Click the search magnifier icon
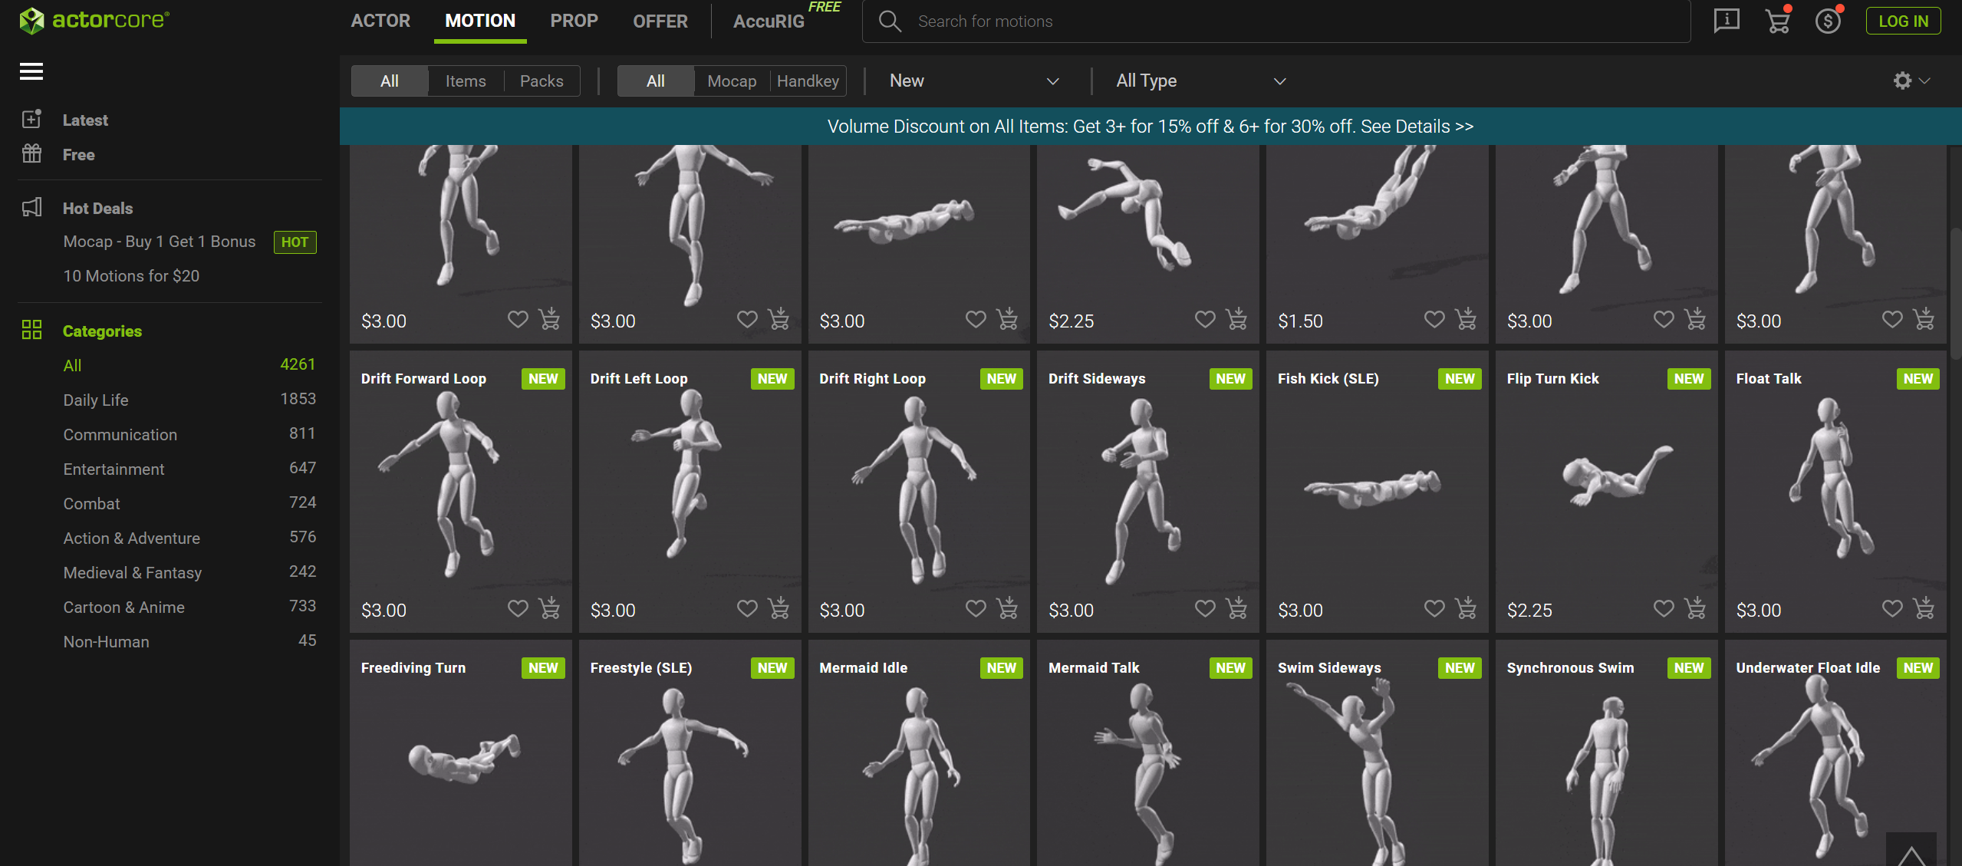1962x866 pixels. click(889, 21)
